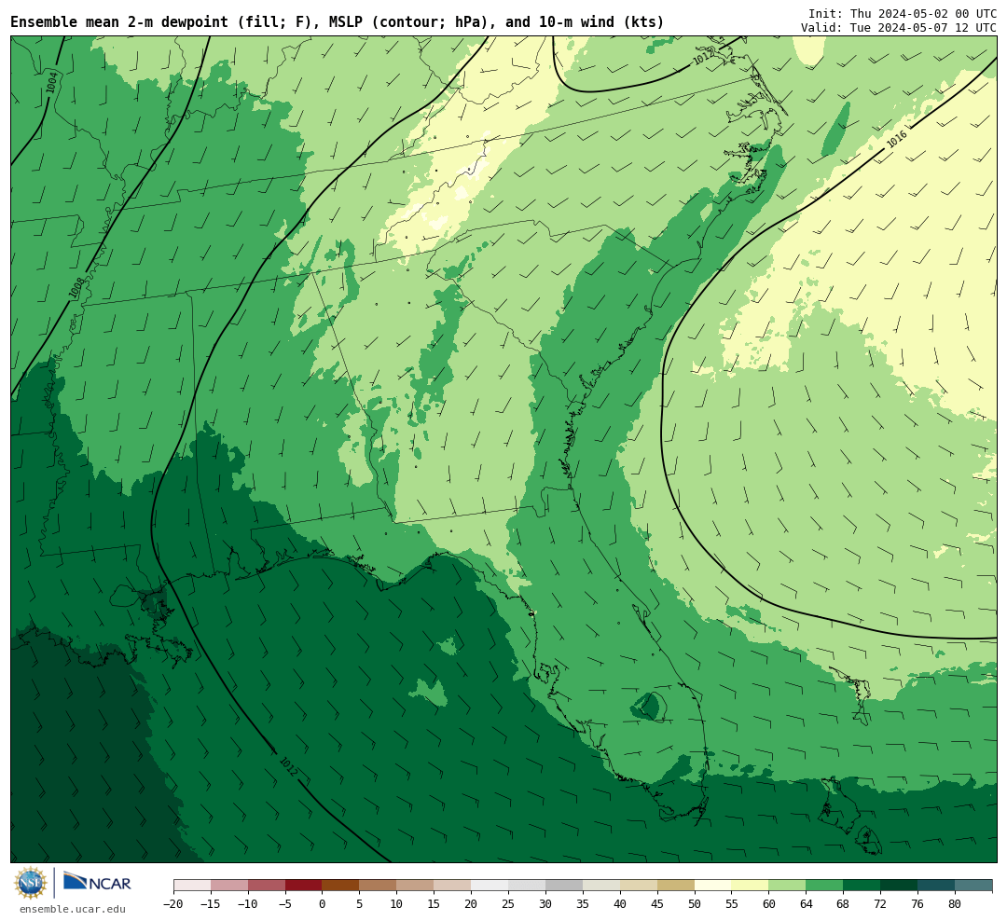
Task: Click the colorbar label 0
Action: [x=322, y=904]
